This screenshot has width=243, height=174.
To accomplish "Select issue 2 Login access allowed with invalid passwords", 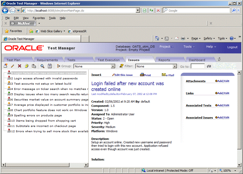I will pos(44,78).
